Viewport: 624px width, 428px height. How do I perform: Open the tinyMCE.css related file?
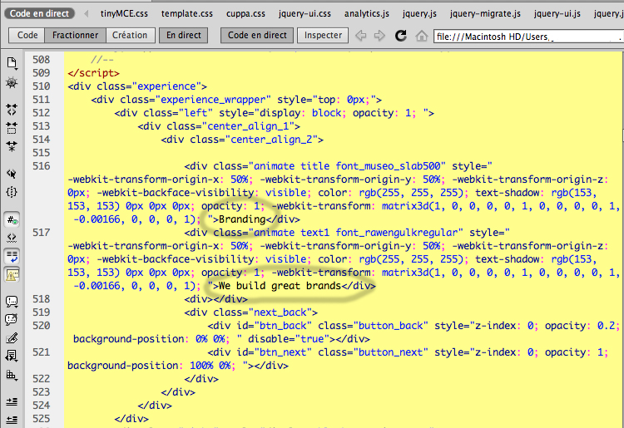[124, 13]
